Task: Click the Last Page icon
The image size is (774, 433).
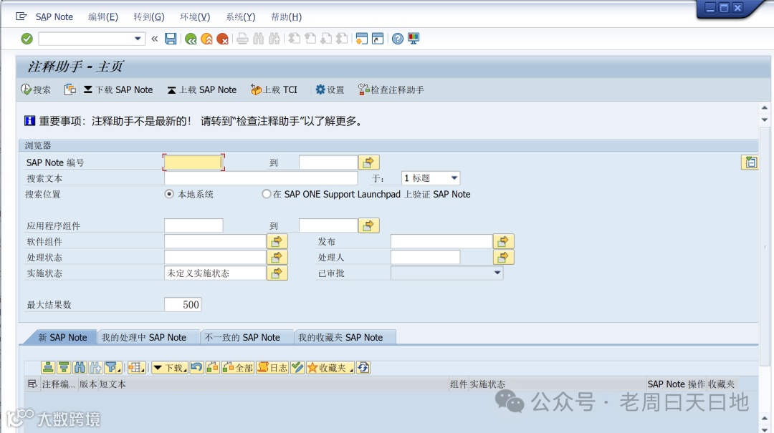Action: (342, 39)
